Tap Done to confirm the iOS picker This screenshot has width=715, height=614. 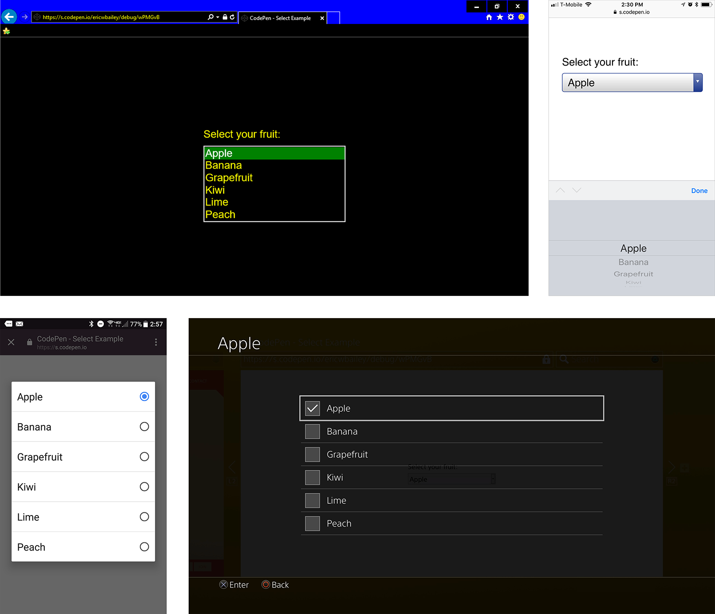pyautogui.click(x=699, y=190)
